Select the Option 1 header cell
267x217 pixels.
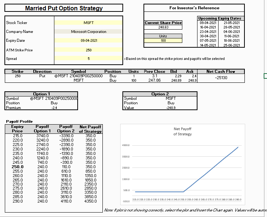[x=41, y=94]
